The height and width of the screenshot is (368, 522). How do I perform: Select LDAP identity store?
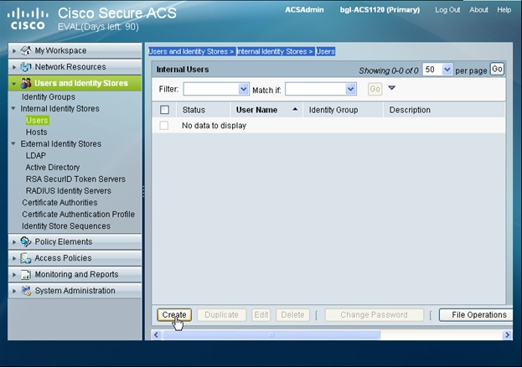tap(36, 156)
